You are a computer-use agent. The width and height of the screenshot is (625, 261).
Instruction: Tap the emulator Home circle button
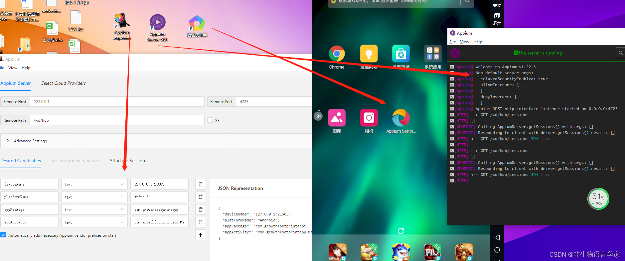coord(497,250)
